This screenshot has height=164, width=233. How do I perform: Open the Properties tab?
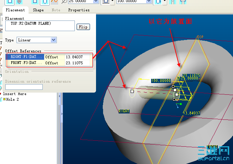[79, 10]
